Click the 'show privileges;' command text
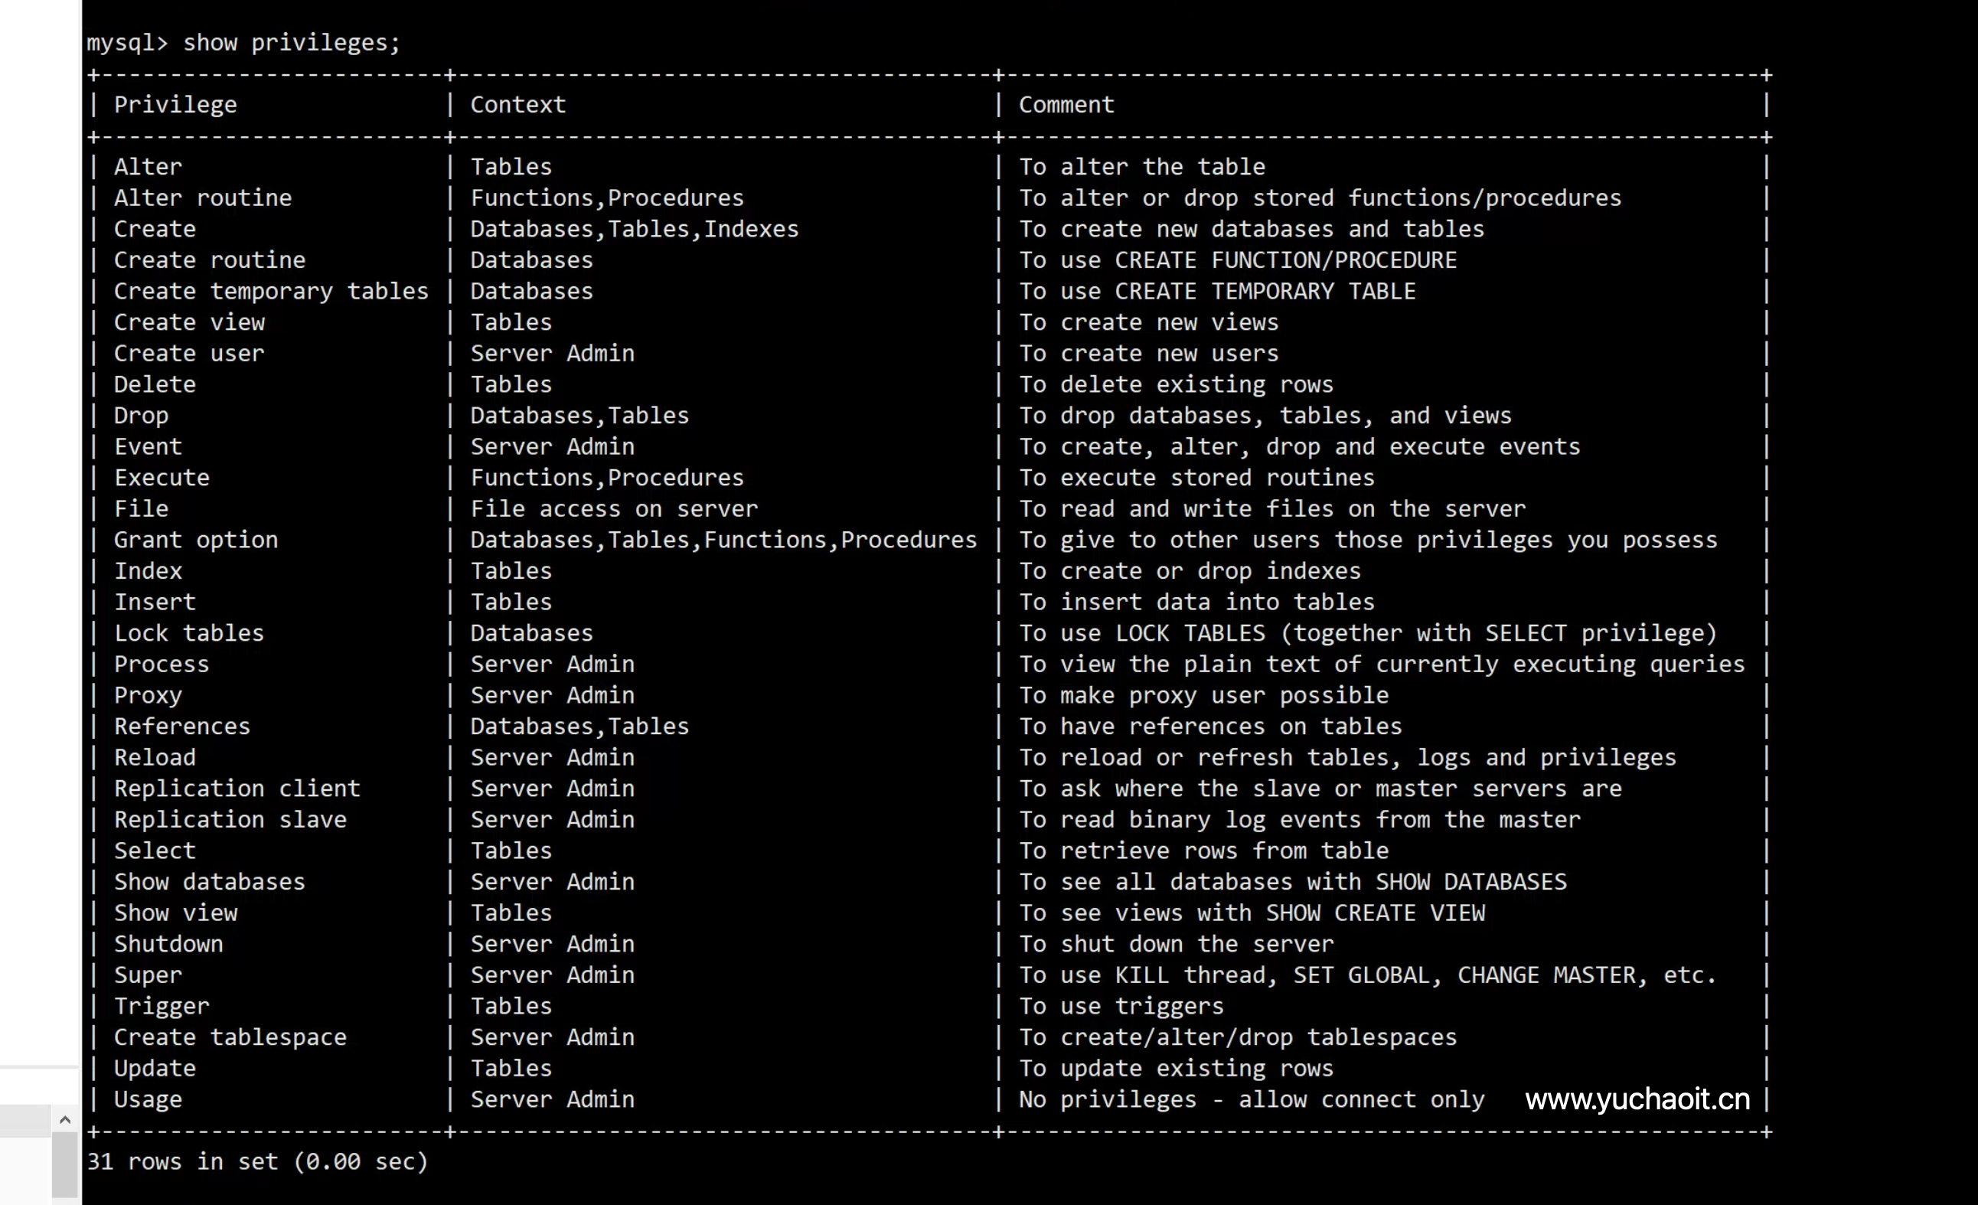This screenshot has height=1205, width=1978. (292, 43)
